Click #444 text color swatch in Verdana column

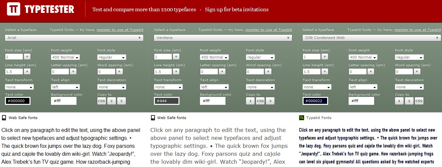[x=167, y=101]
